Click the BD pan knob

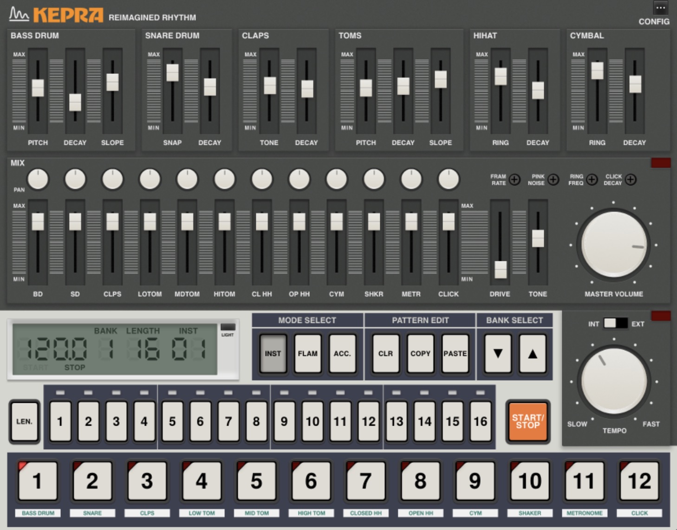pos(38,180)
